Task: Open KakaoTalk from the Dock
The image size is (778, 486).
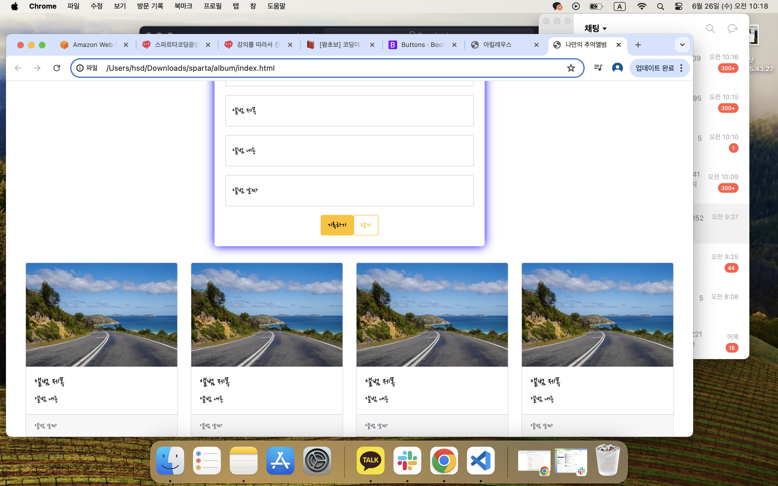Action: pos(371,461)
